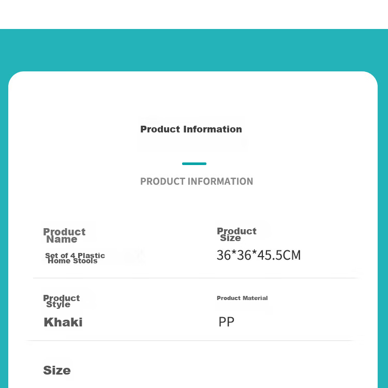Click the Khaki style value
Screen dimensions: 388x388
click(63, 322)
